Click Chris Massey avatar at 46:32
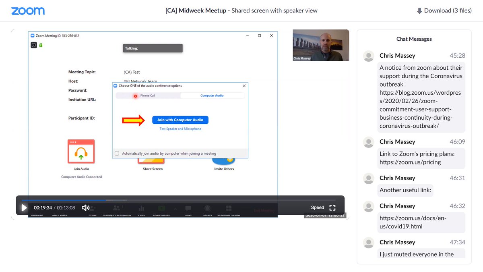The image size is (483, 272). coord(369,206)
